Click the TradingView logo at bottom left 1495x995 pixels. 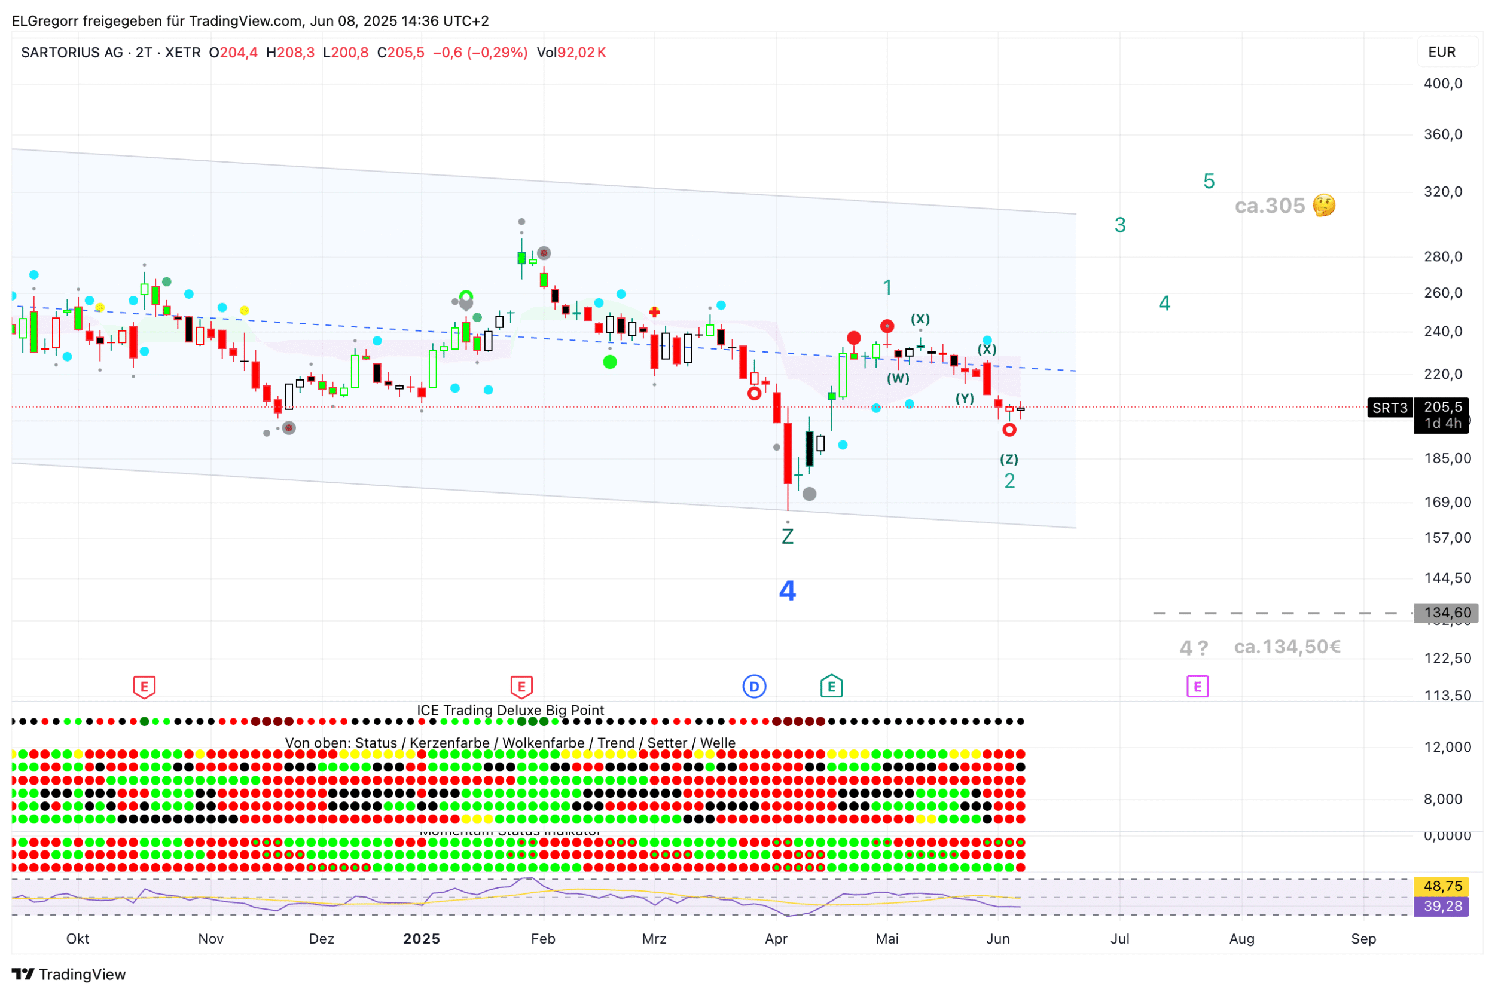[x=69, y=974]
